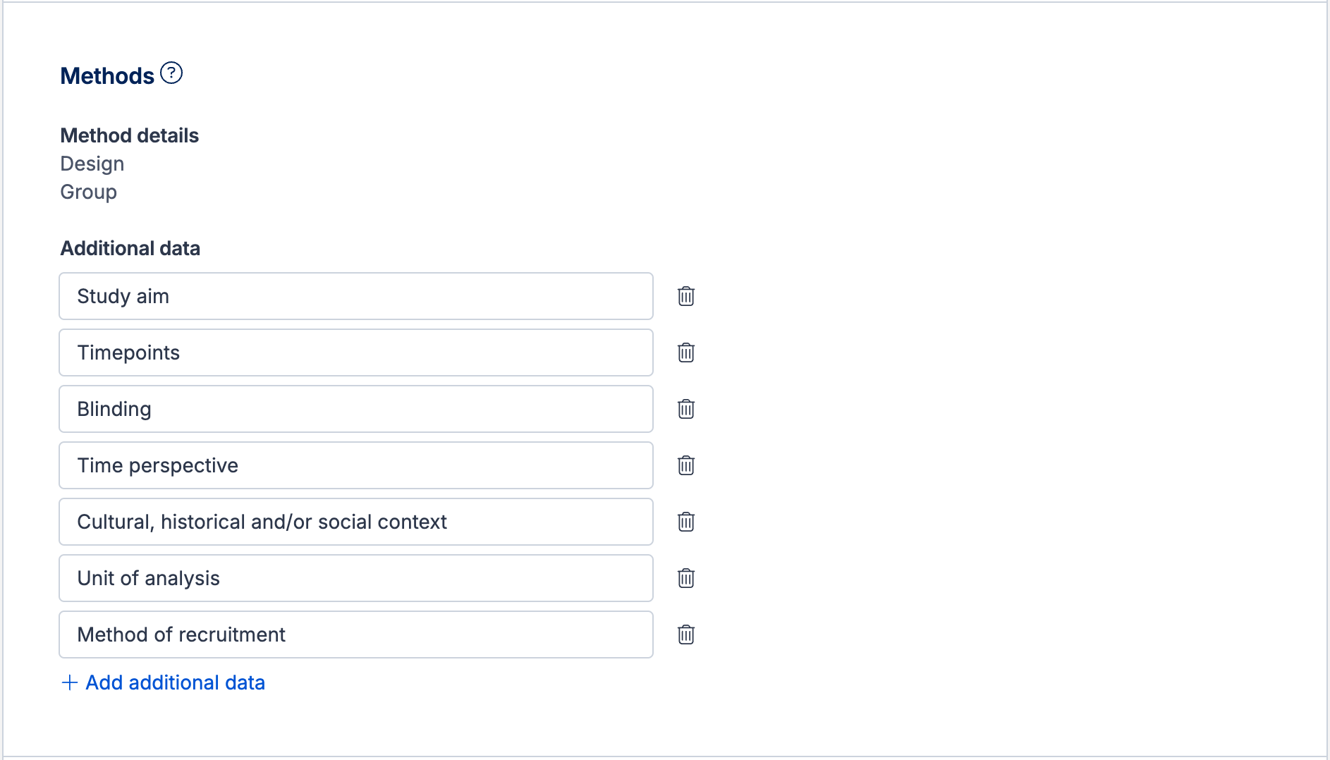The width and height of the screenshot is (1330, 760).
Task: Delete the Blinding field
Action: [x=686, y=409]
